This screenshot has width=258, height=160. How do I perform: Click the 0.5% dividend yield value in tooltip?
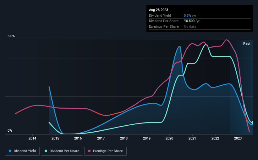click(187, 15)
